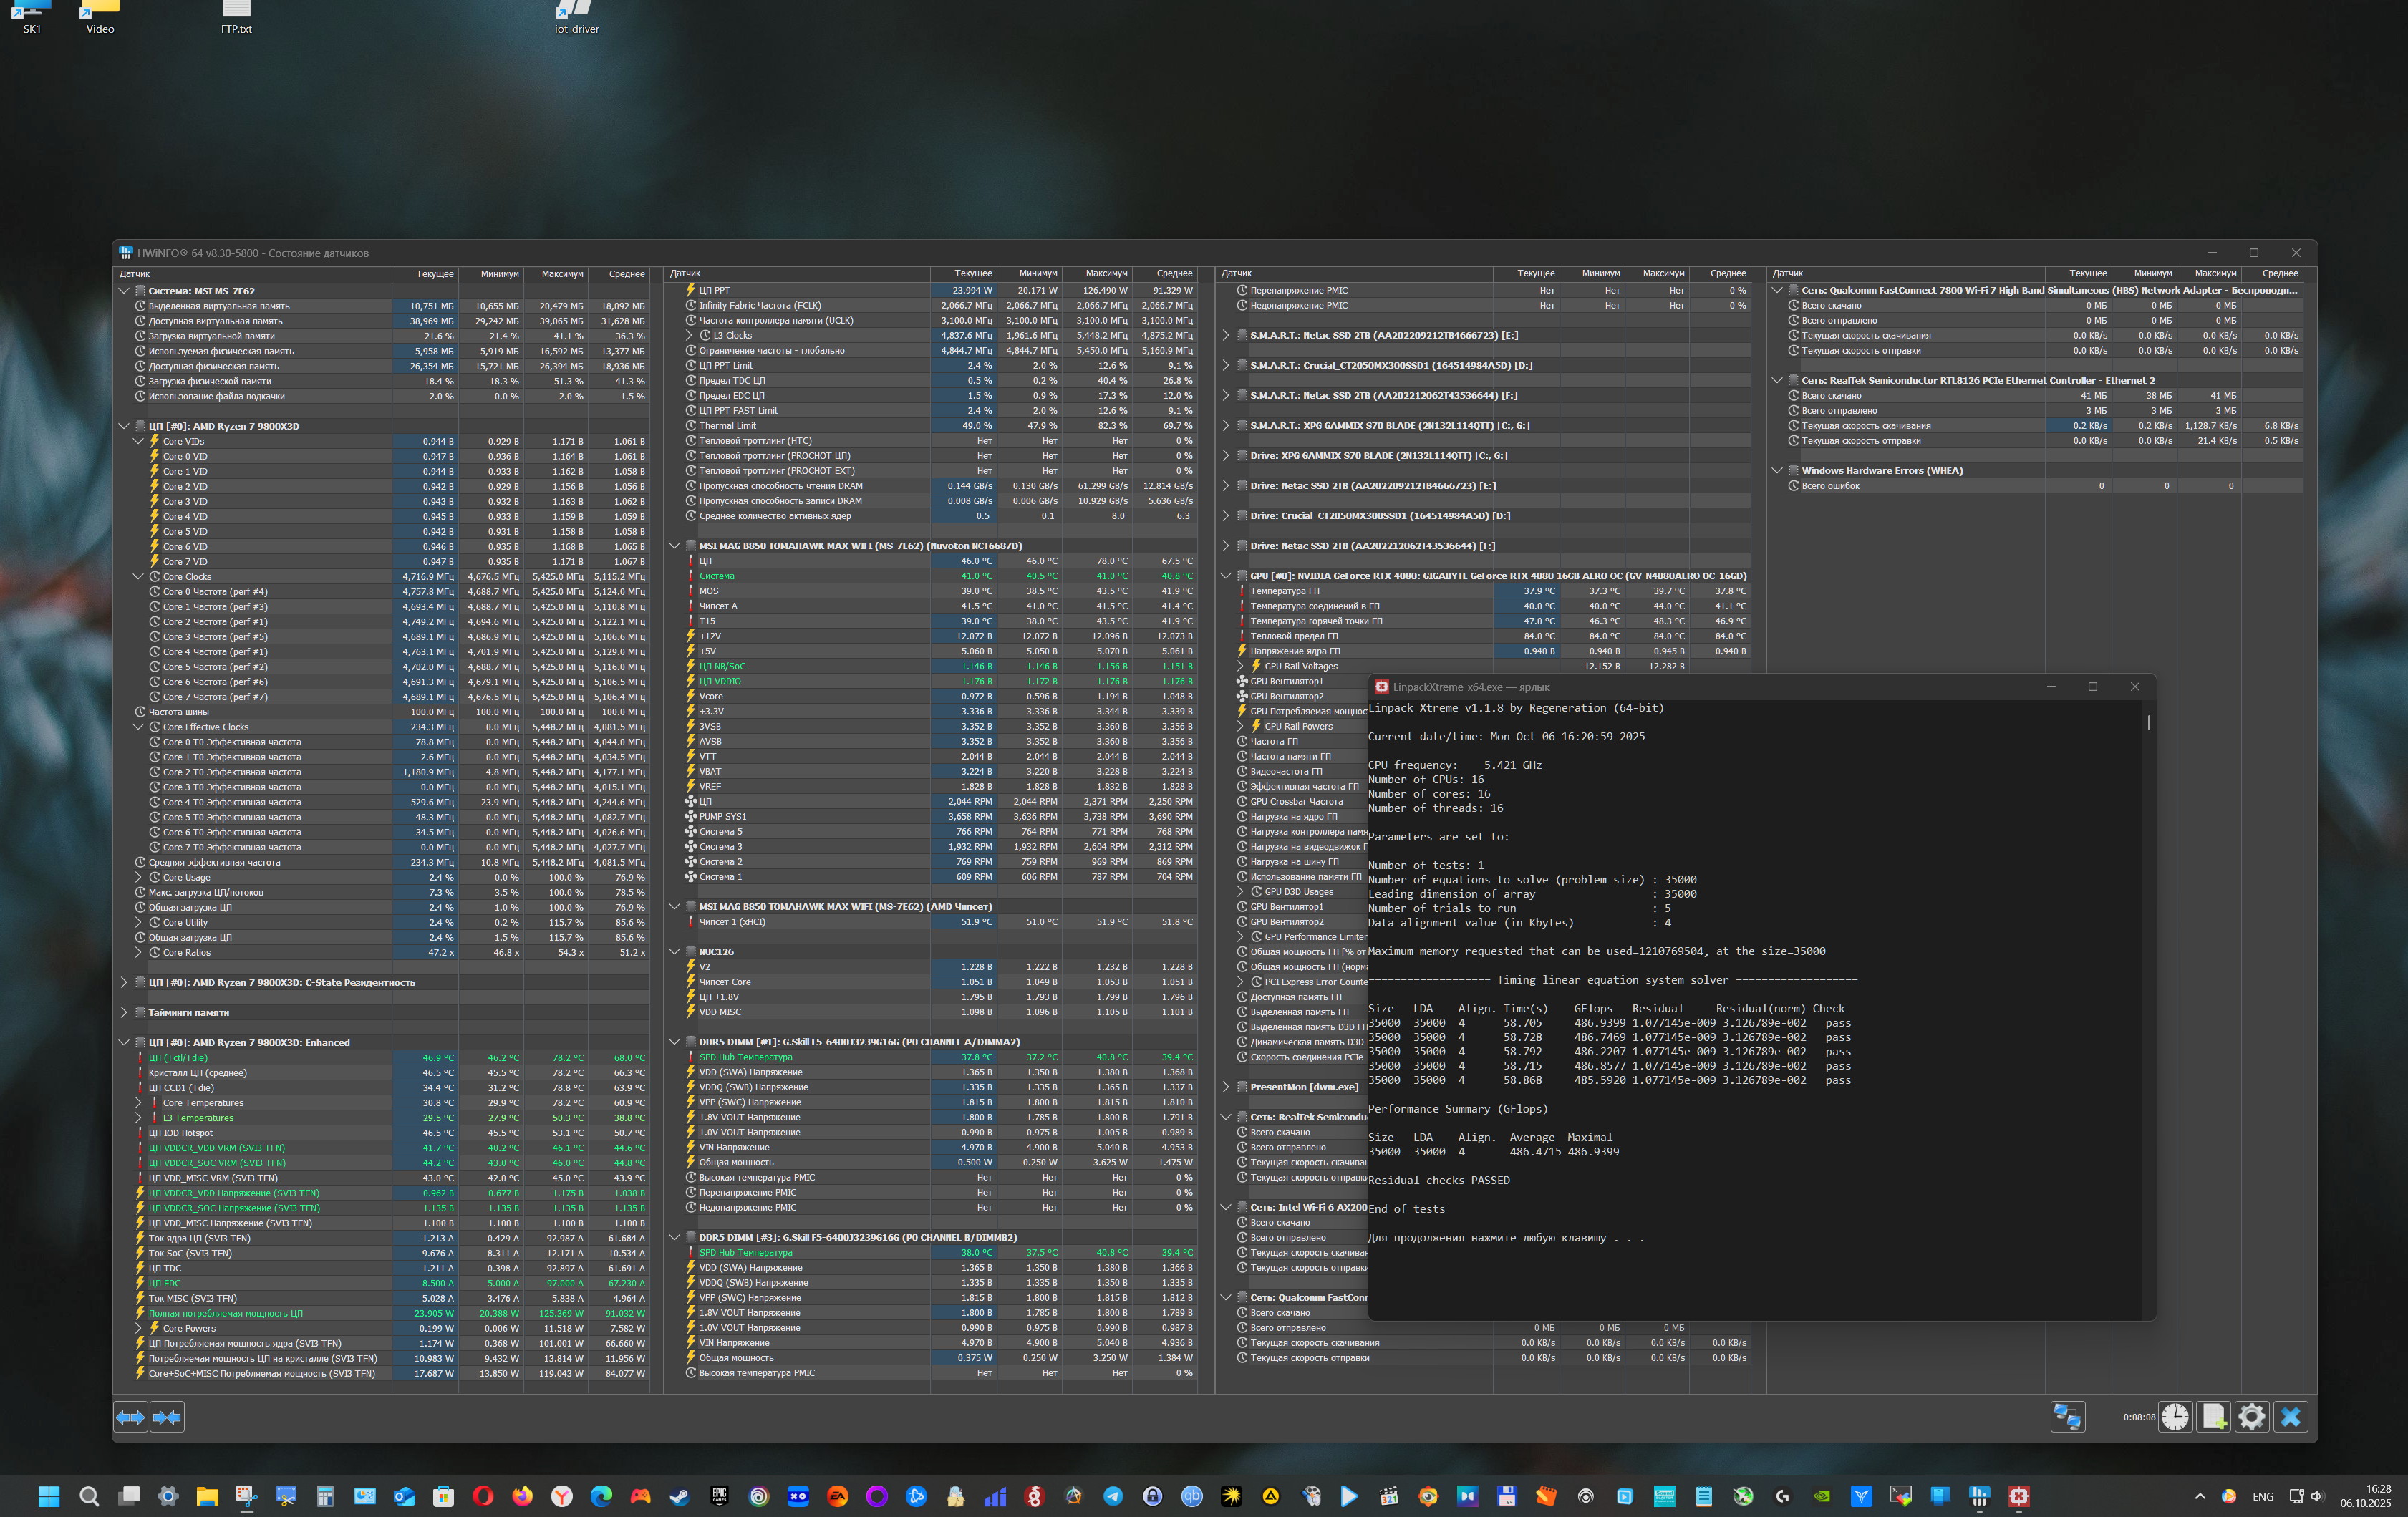2408x1517 pixels.
Task: Select the Полная потребляемая мощность ЦП row
Action: (226, 1313)
